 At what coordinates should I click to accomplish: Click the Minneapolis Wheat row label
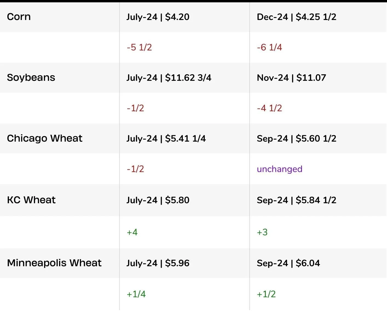click(54, 263)
